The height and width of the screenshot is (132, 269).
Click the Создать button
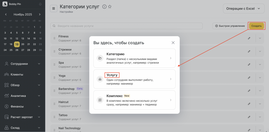(x=256, y=26)
